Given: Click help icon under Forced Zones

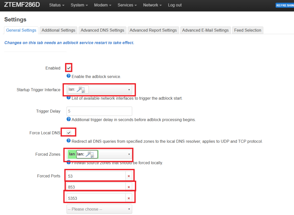Looking at the screenshot, I should tap(69, 162).
